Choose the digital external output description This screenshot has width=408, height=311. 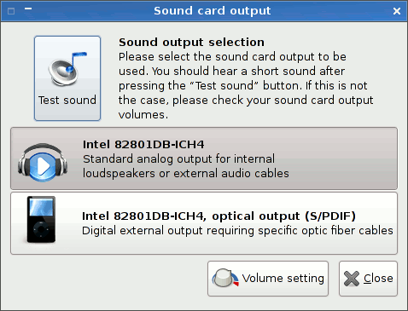tap(237, 231)
